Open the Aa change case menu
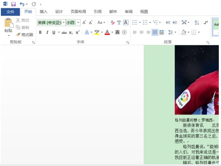The height and width of the screenshot is (166, 221). (x=101, y=23)
